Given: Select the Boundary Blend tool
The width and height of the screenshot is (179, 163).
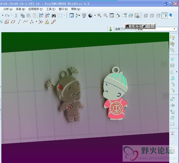Looking at the screenshot, I should (172, 118).
